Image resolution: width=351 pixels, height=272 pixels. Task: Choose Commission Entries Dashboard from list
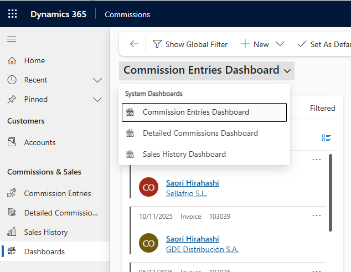coord(204,112)
